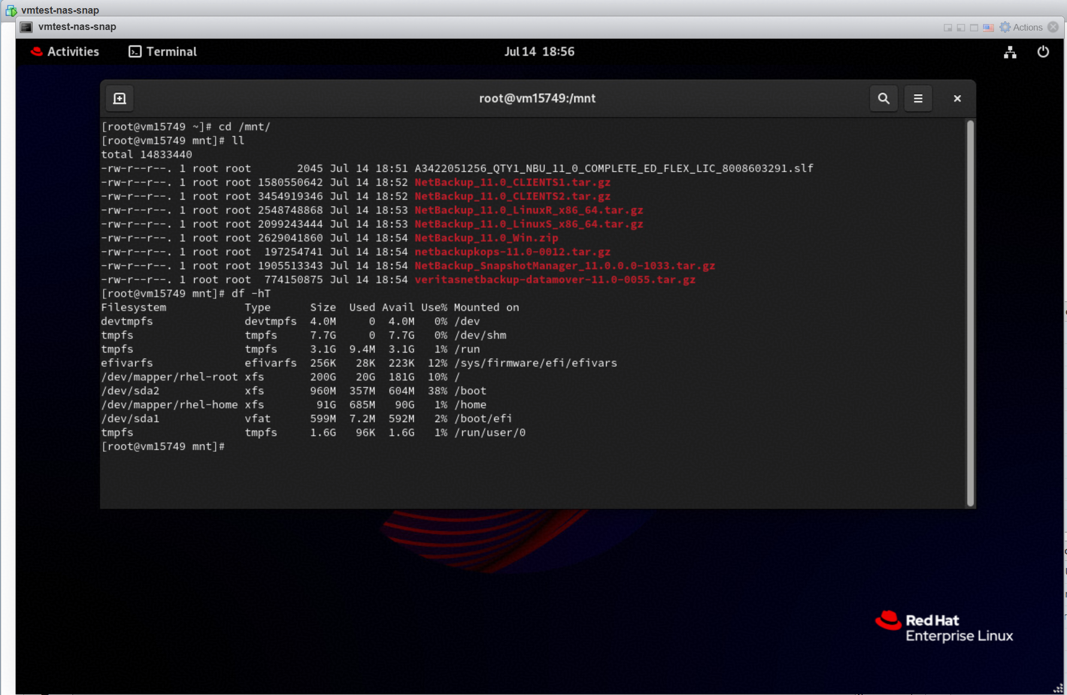Open a new tab in the terminal
The image size is (1067, 695).
(x=119, y=98)
